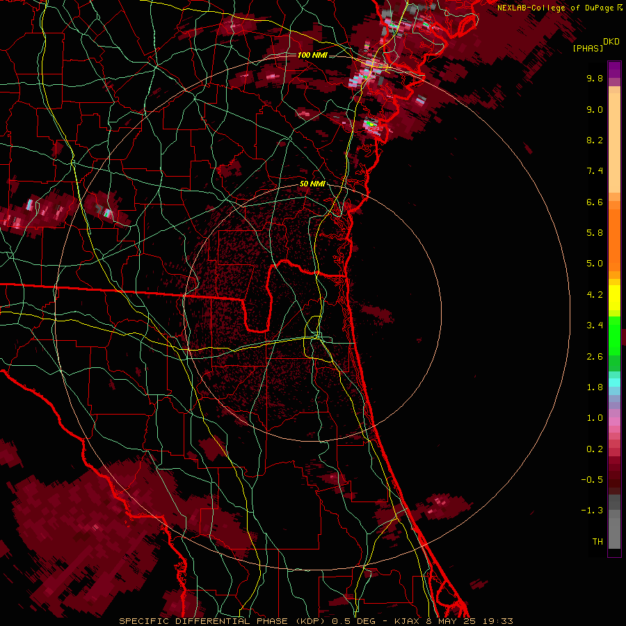Click the 0.2 scale value
The height and width of the screenshot is (626, 626).
pyautogui.click(x=595, y=449)
